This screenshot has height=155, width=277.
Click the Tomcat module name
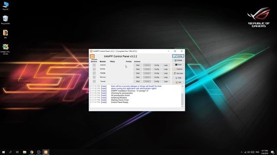click(x=103, y=81)
